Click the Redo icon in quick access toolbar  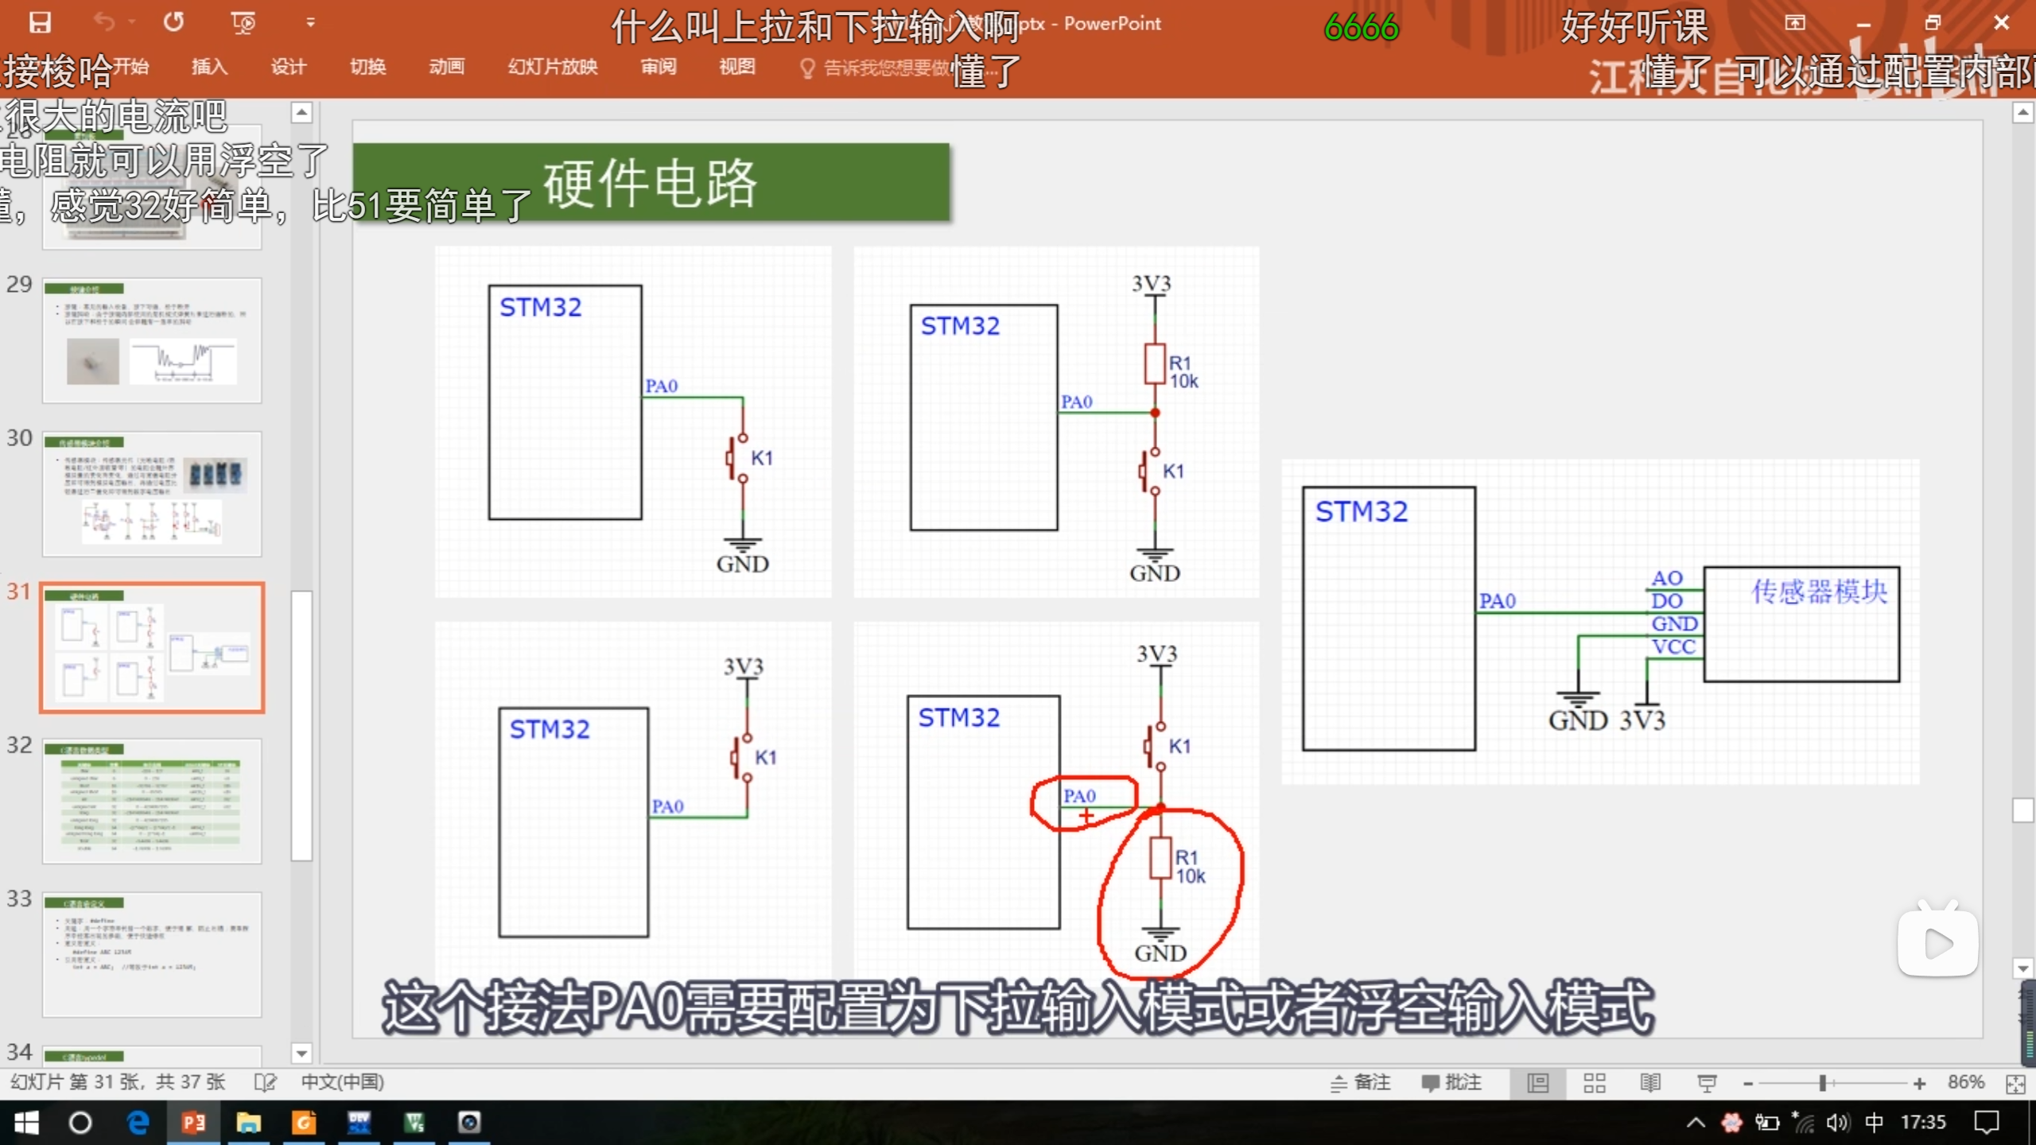[174, 22]
